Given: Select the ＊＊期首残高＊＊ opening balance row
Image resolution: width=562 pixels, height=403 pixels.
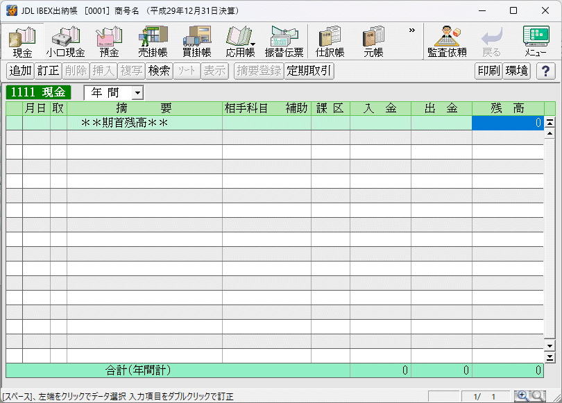Looking at the screenshot, I should 125,122.
